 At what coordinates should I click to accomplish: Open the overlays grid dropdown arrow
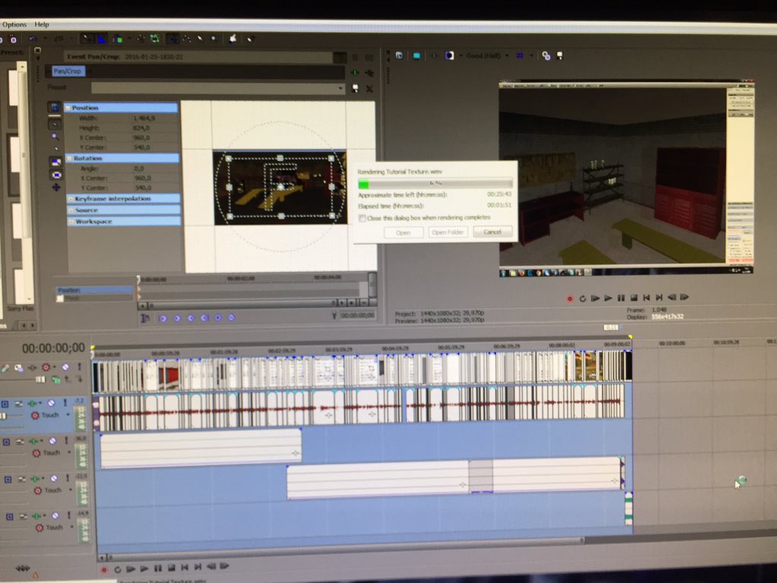[530, 55]
